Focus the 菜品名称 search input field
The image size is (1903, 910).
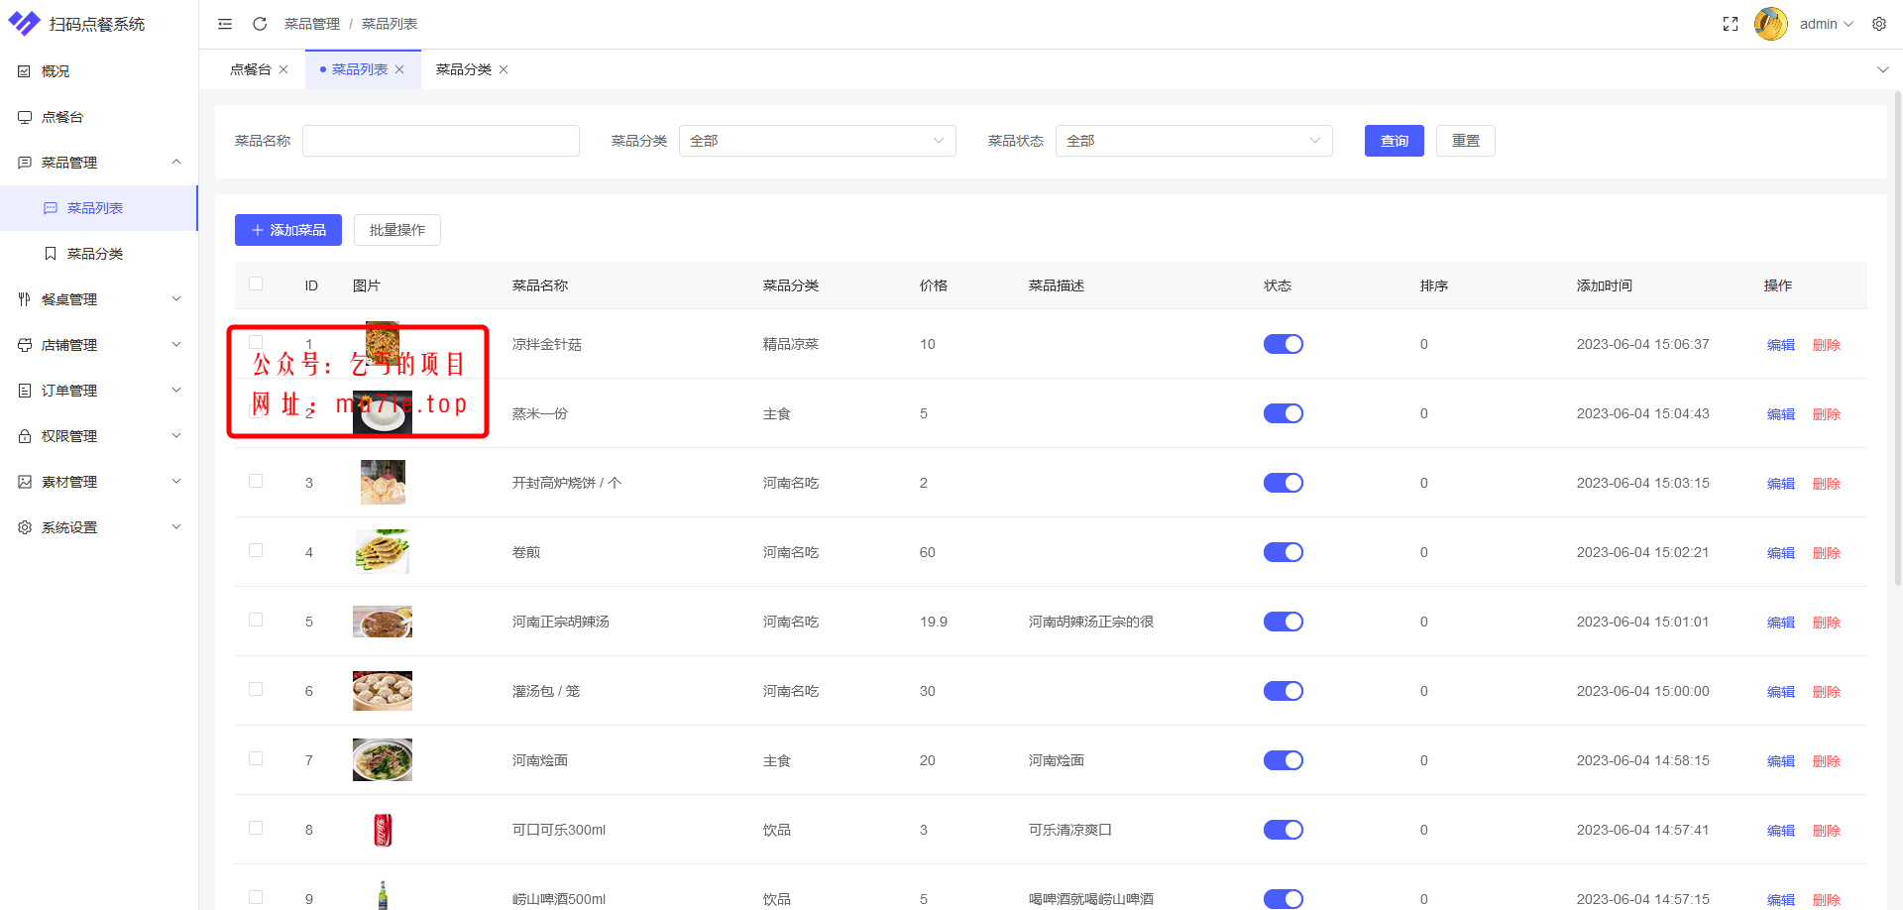441,141
